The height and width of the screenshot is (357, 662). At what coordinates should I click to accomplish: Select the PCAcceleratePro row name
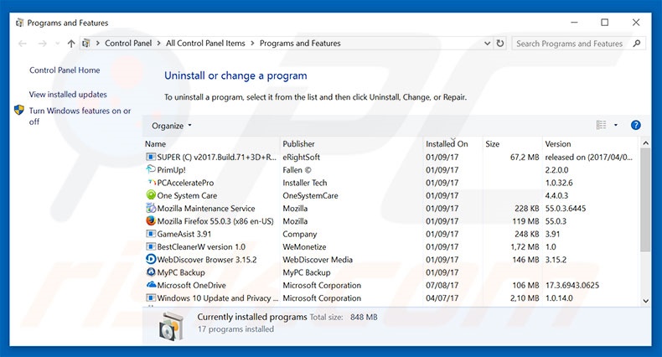click(185, 183)
